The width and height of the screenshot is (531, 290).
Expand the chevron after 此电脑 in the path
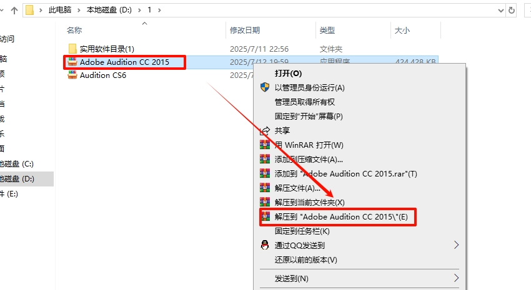click(79, 11)
